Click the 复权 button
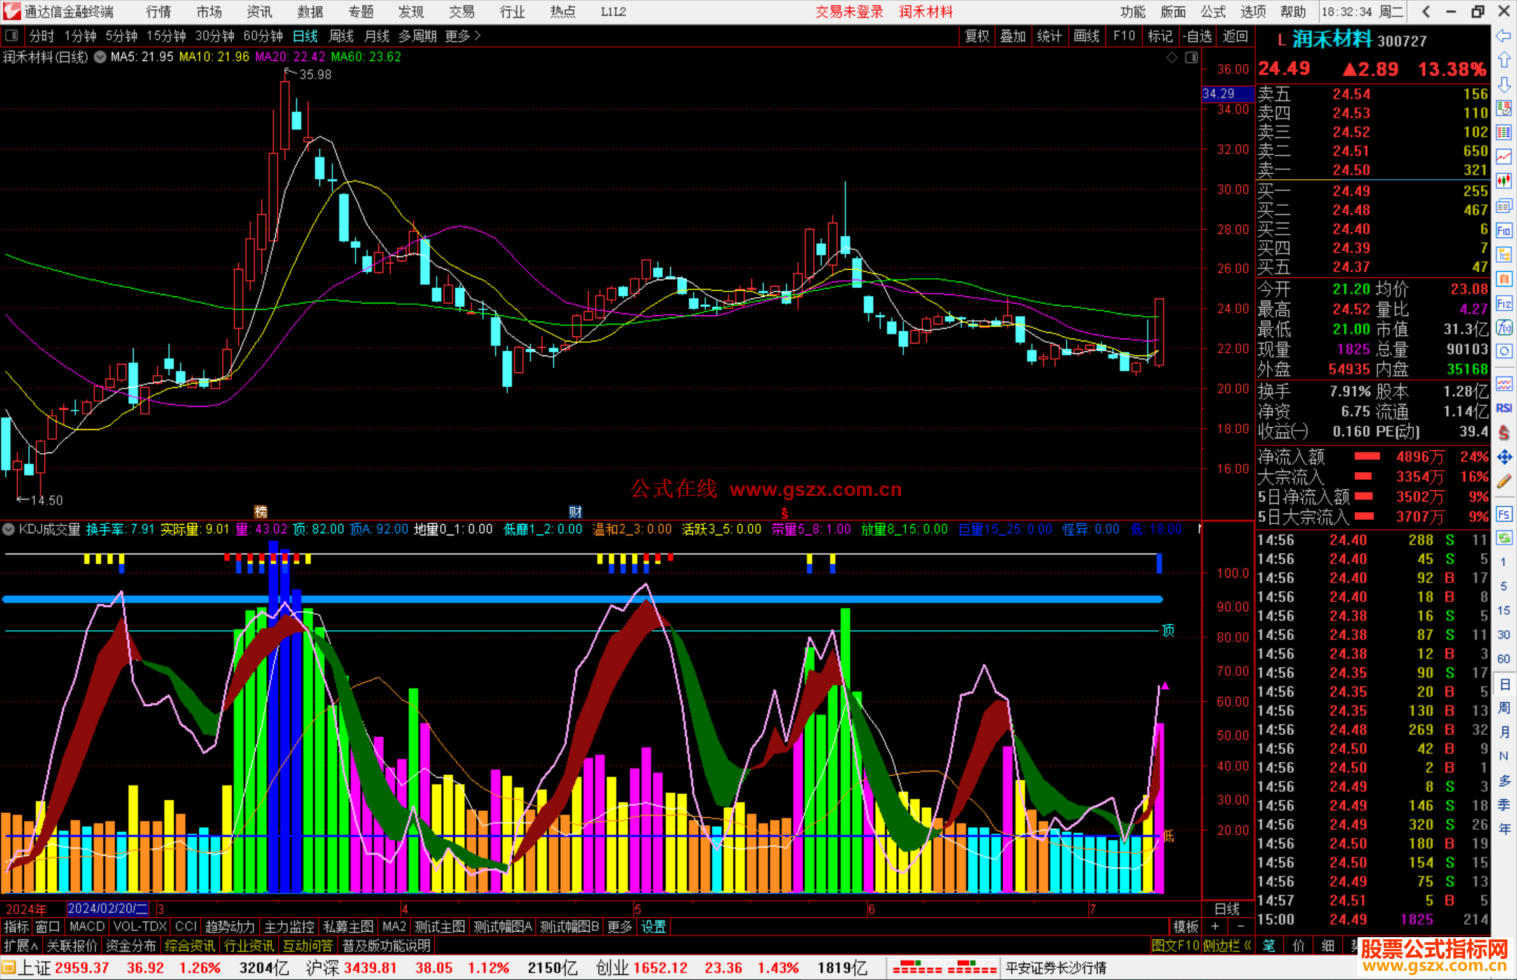Screen dimensions: 1517x980 click(x=977, y=36)
